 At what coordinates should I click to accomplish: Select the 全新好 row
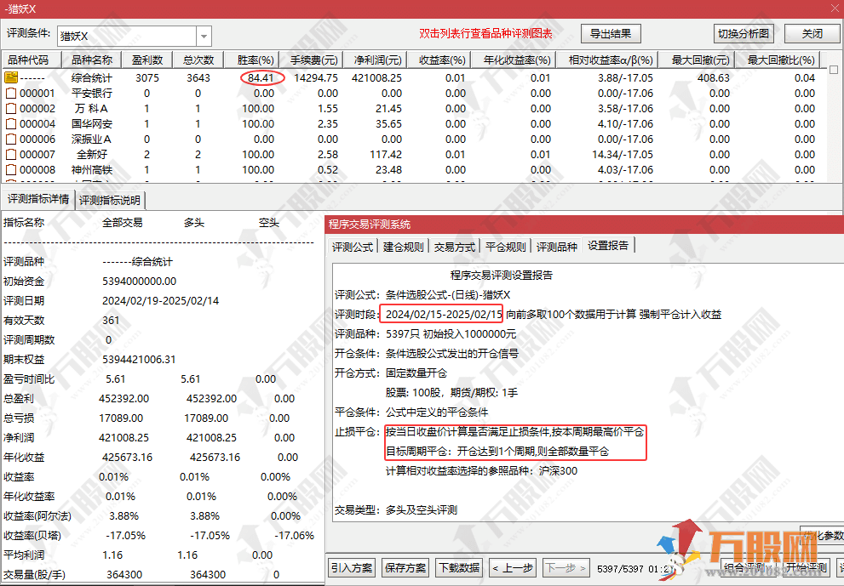[415, 155]
